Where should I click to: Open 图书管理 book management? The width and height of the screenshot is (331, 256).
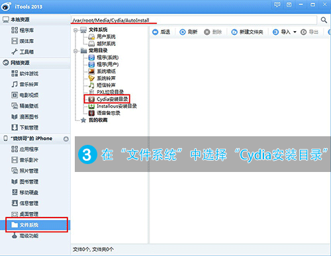coord(25,182)
